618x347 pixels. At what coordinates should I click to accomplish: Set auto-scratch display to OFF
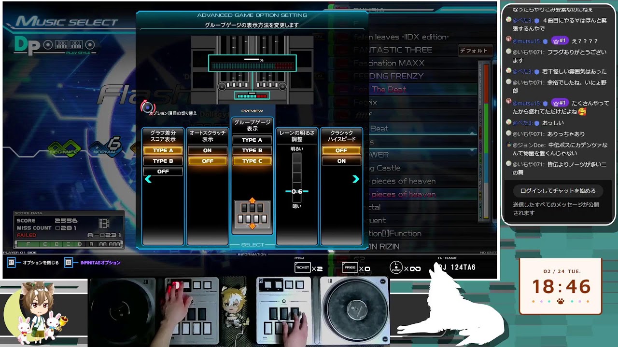point(207,161)
